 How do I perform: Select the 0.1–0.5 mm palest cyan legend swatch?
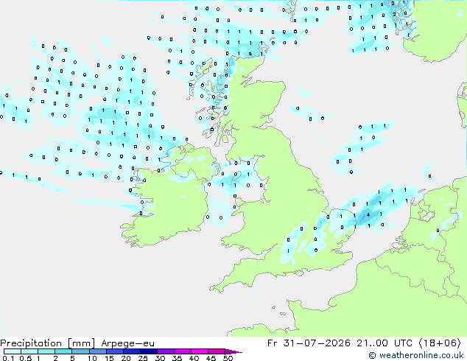point(13,351)
